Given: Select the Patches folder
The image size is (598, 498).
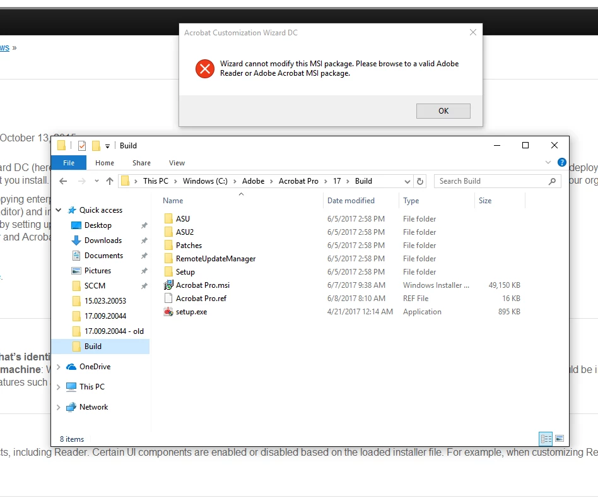Looking at the screenshot, I should pyautogui.click(x=189, y=246).
